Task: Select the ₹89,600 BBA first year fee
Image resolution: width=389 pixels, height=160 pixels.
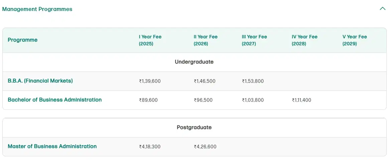Action: pos(148,100)
